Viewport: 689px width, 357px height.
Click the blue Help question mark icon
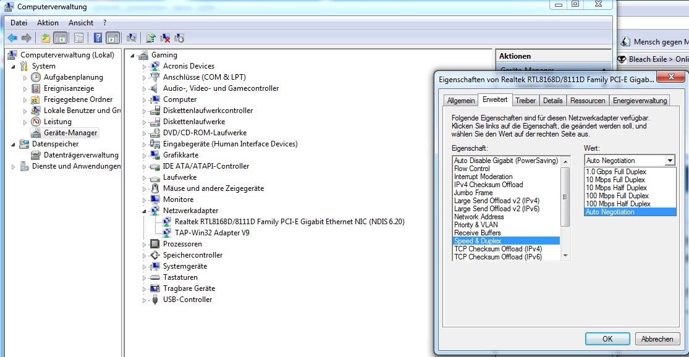pyautogui.click(x=98, y=38)
